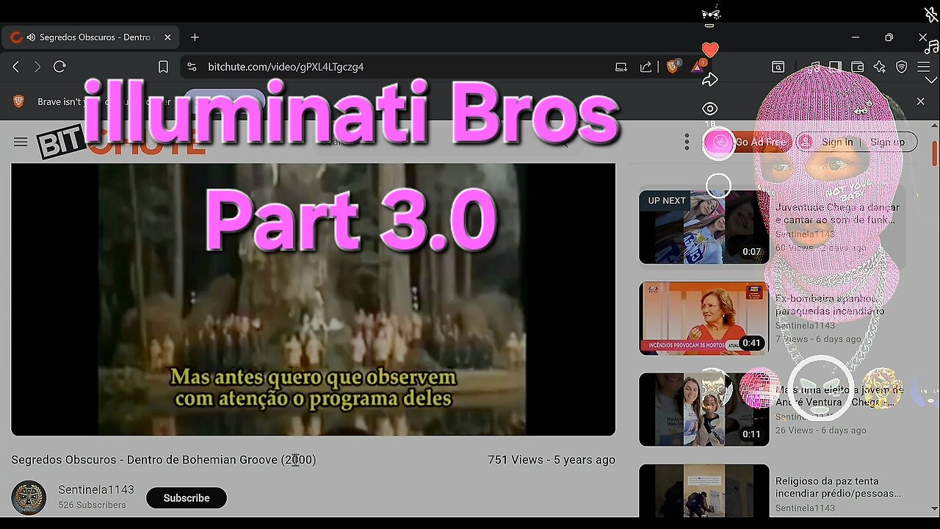Tap the pink circular record overlay button
The image size is (940, 529).
[x=719, y=143]
